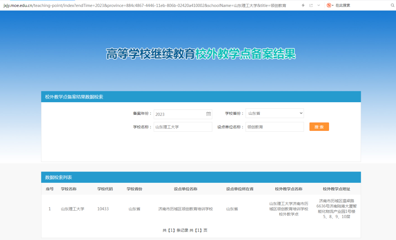Click the magnifier search icon at top right

pyautogui.click(x=392, y=5)
